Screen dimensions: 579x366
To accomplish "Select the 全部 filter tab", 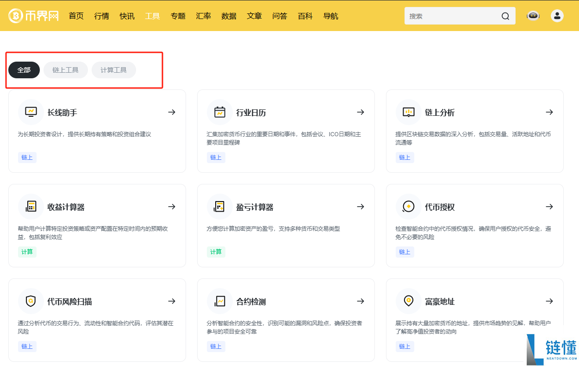I will [x=24, y=70].
